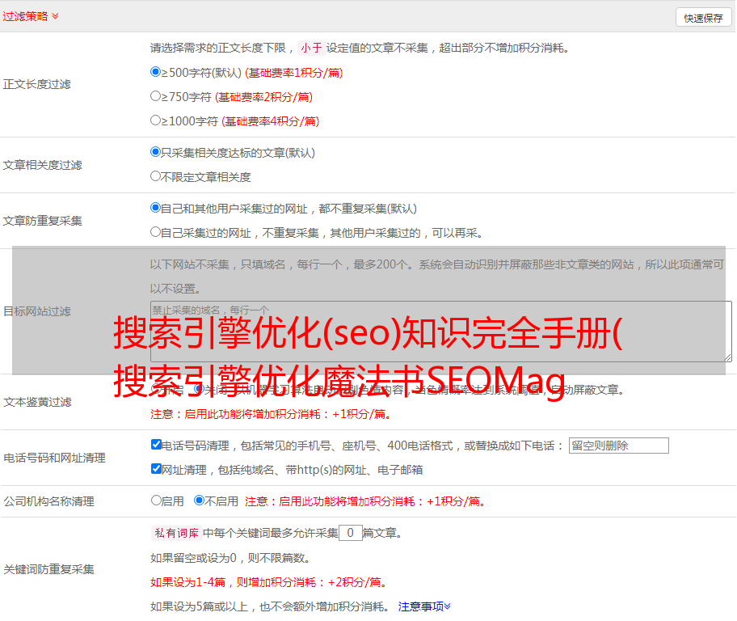Click the 快速保存 button
Screen dimensions: 737x621
[x=703, y=18]
